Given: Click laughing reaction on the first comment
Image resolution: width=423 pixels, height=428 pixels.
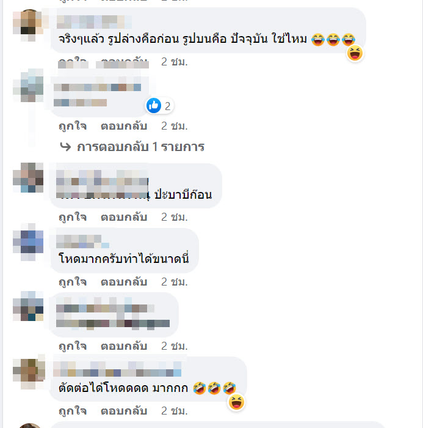Looking at the screenshot, I should [x=355, y=53].
